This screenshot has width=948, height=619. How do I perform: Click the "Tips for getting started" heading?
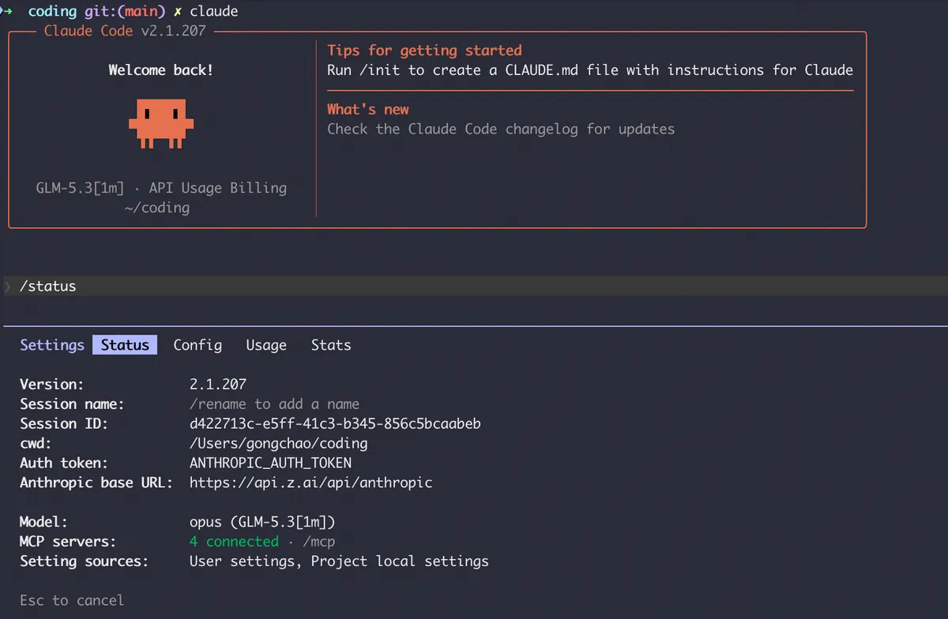pyautogui.click(x=424, y=51)
